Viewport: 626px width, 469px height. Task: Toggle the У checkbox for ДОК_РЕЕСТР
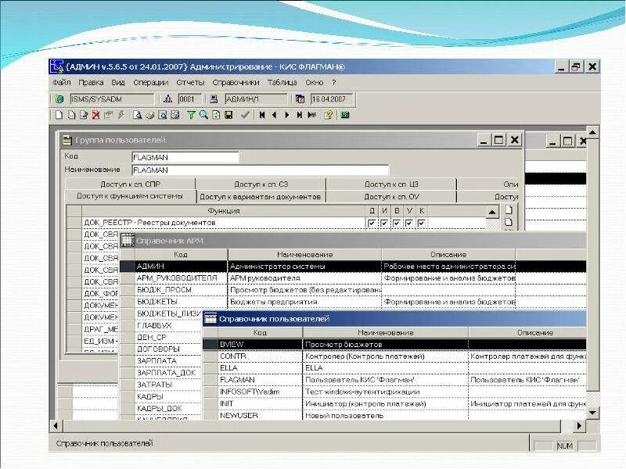(408, 223)
